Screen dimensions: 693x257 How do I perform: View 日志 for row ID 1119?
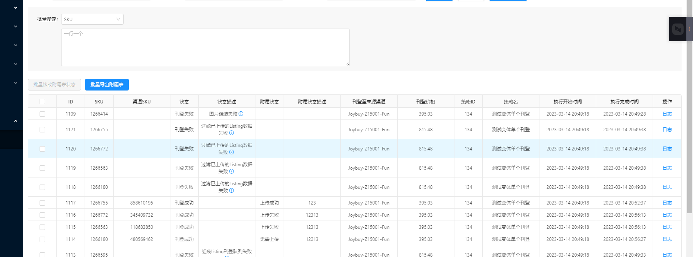click(667, 168)
